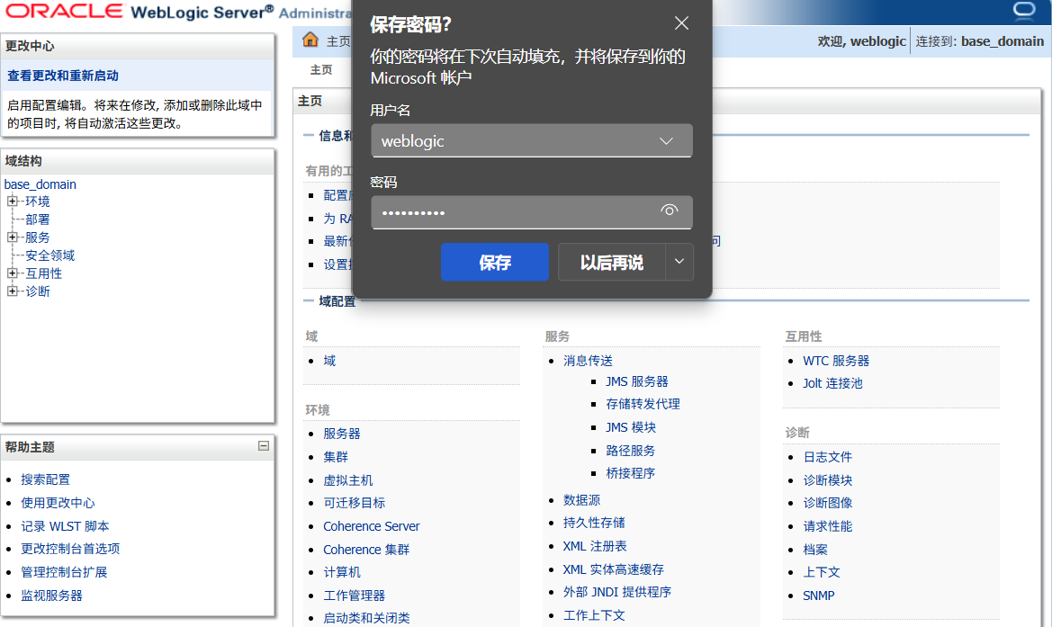
Task: Open the 搜索配置 help topic
Action: tap(46, 479)
